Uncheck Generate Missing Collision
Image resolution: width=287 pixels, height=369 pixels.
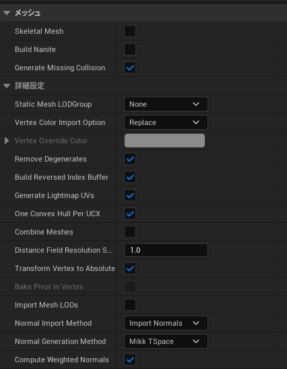point(130,68)
